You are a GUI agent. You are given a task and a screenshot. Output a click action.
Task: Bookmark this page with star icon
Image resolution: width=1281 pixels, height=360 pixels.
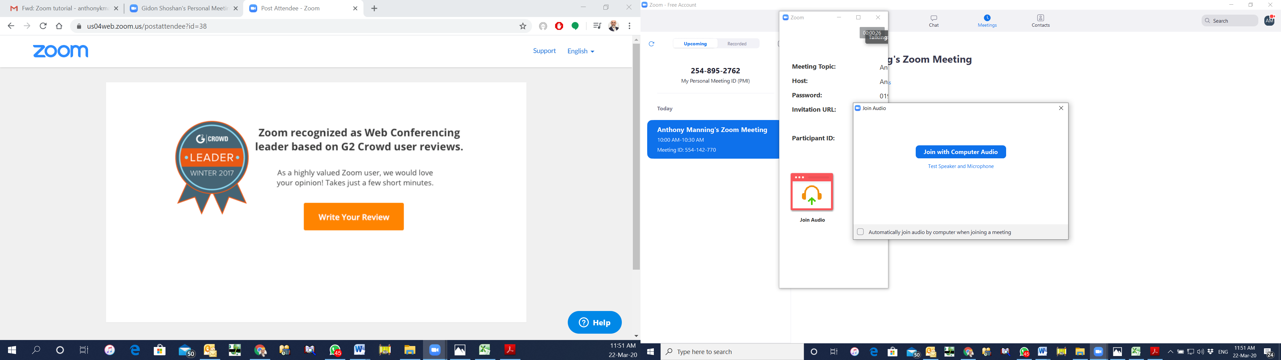tap(523, 26)
